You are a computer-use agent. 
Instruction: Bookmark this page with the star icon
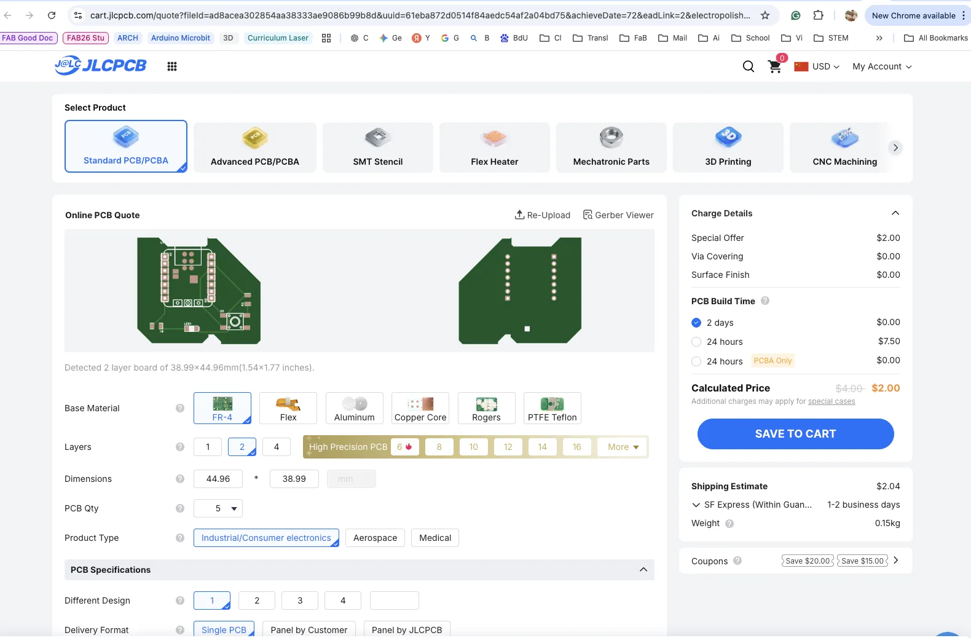765,15
